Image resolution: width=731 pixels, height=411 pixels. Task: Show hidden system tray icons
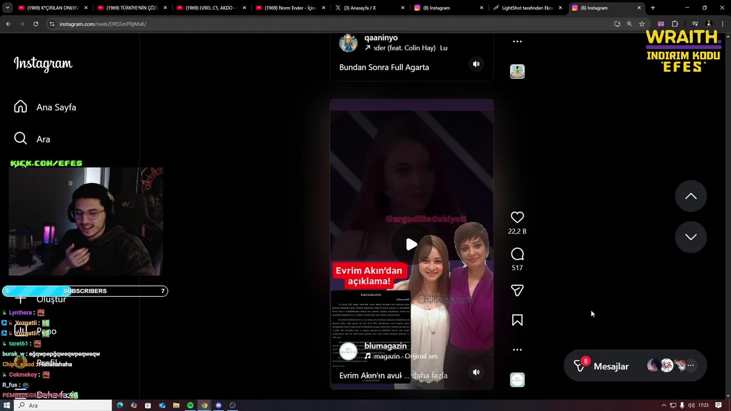[664, 405]
